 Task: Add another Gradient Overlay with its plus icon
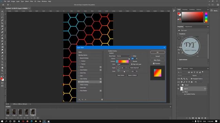pos(101,82)
